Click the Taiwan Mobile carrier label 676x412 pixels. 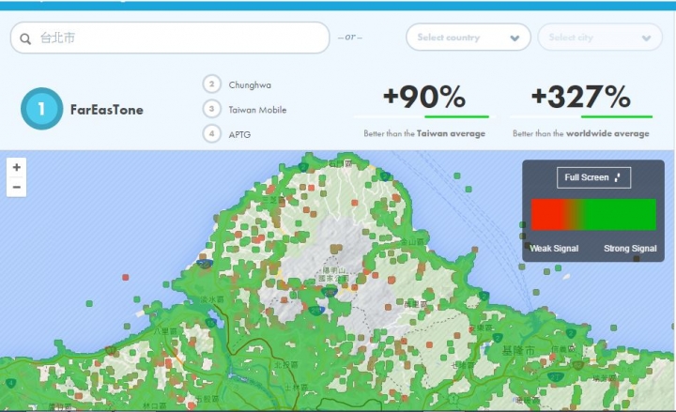tap(257, 110)
